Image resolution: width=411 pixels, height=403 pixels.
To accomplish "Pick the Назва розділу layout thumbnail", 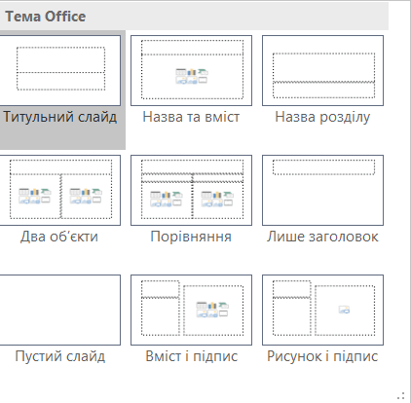I will click(322, 70).
